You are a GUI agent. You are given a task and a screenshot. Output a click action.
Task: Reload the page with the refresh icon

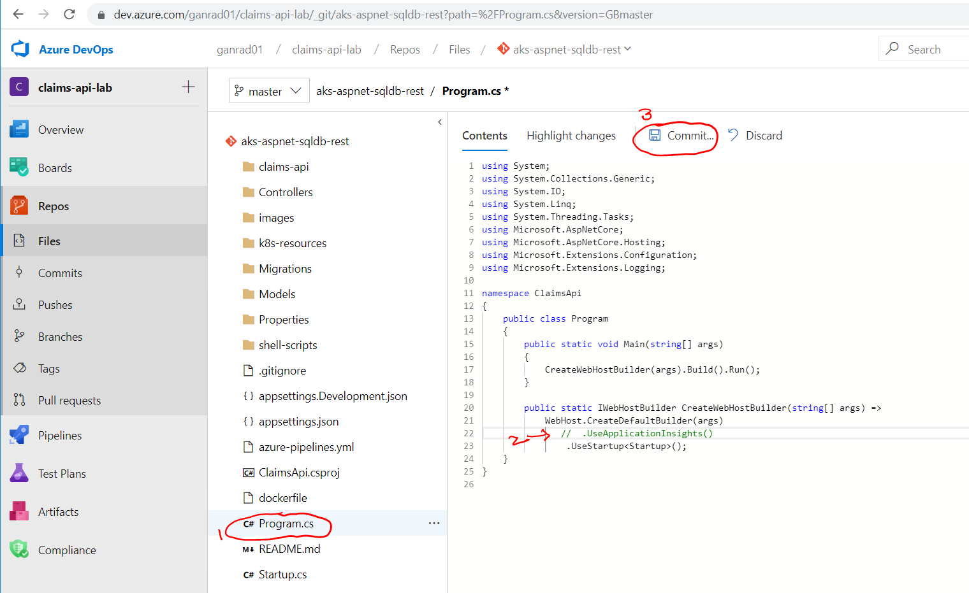point(69,14)
